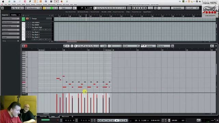Open the Project menu
This screenshot has width=219, height=123.
(x=14, y=4)
